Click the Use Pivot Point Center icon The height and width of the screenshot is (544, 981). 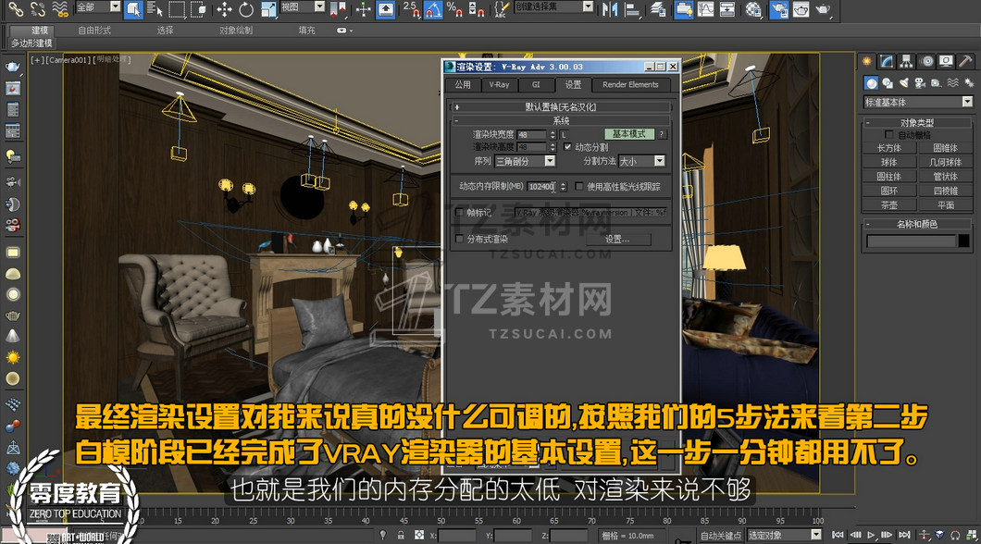[338, 8]
